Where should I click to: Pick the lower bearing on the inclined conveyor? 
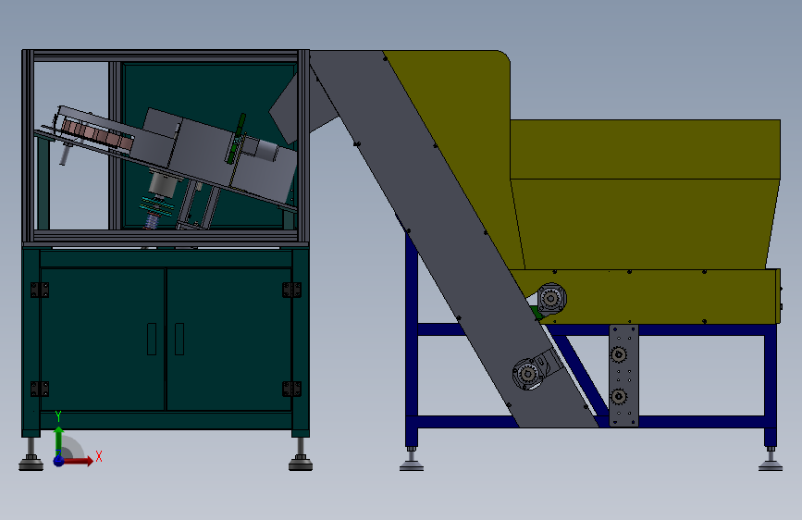(x=527, y=374)
